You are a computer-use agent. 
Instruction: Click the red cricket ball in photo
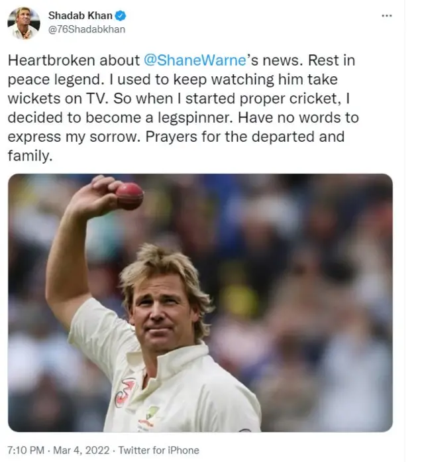coord(129,196)
